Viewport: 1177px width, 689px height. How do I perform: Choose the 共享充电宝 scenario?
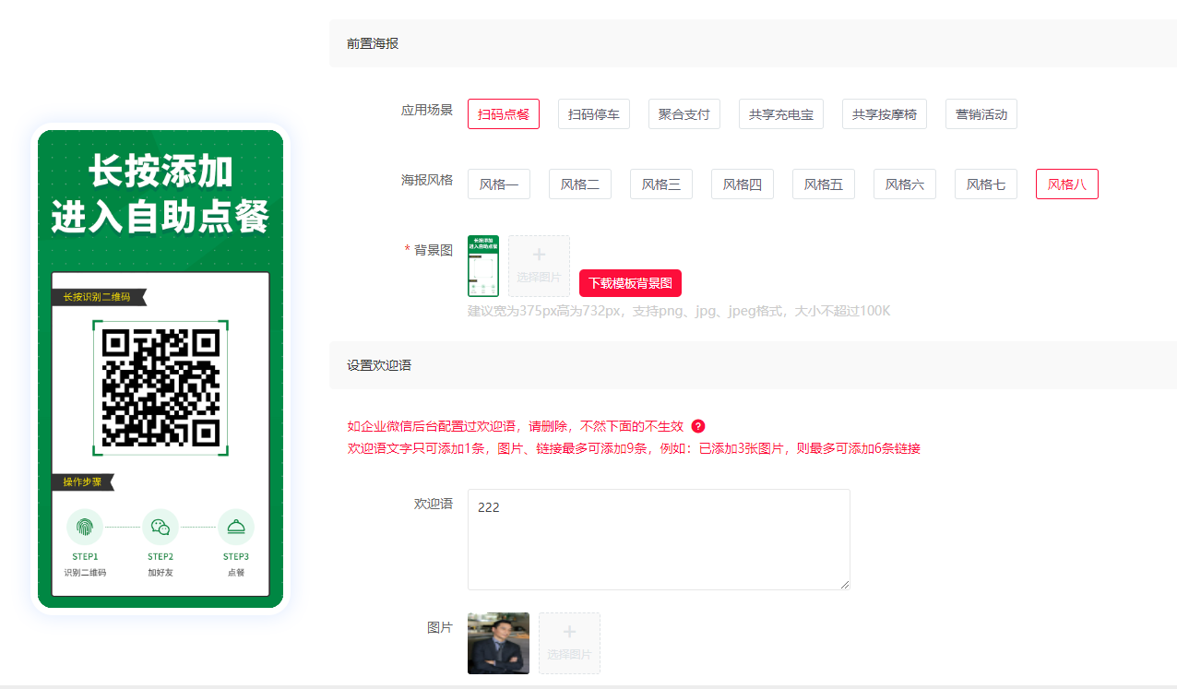pyautogui.click(x=781, y=114)
